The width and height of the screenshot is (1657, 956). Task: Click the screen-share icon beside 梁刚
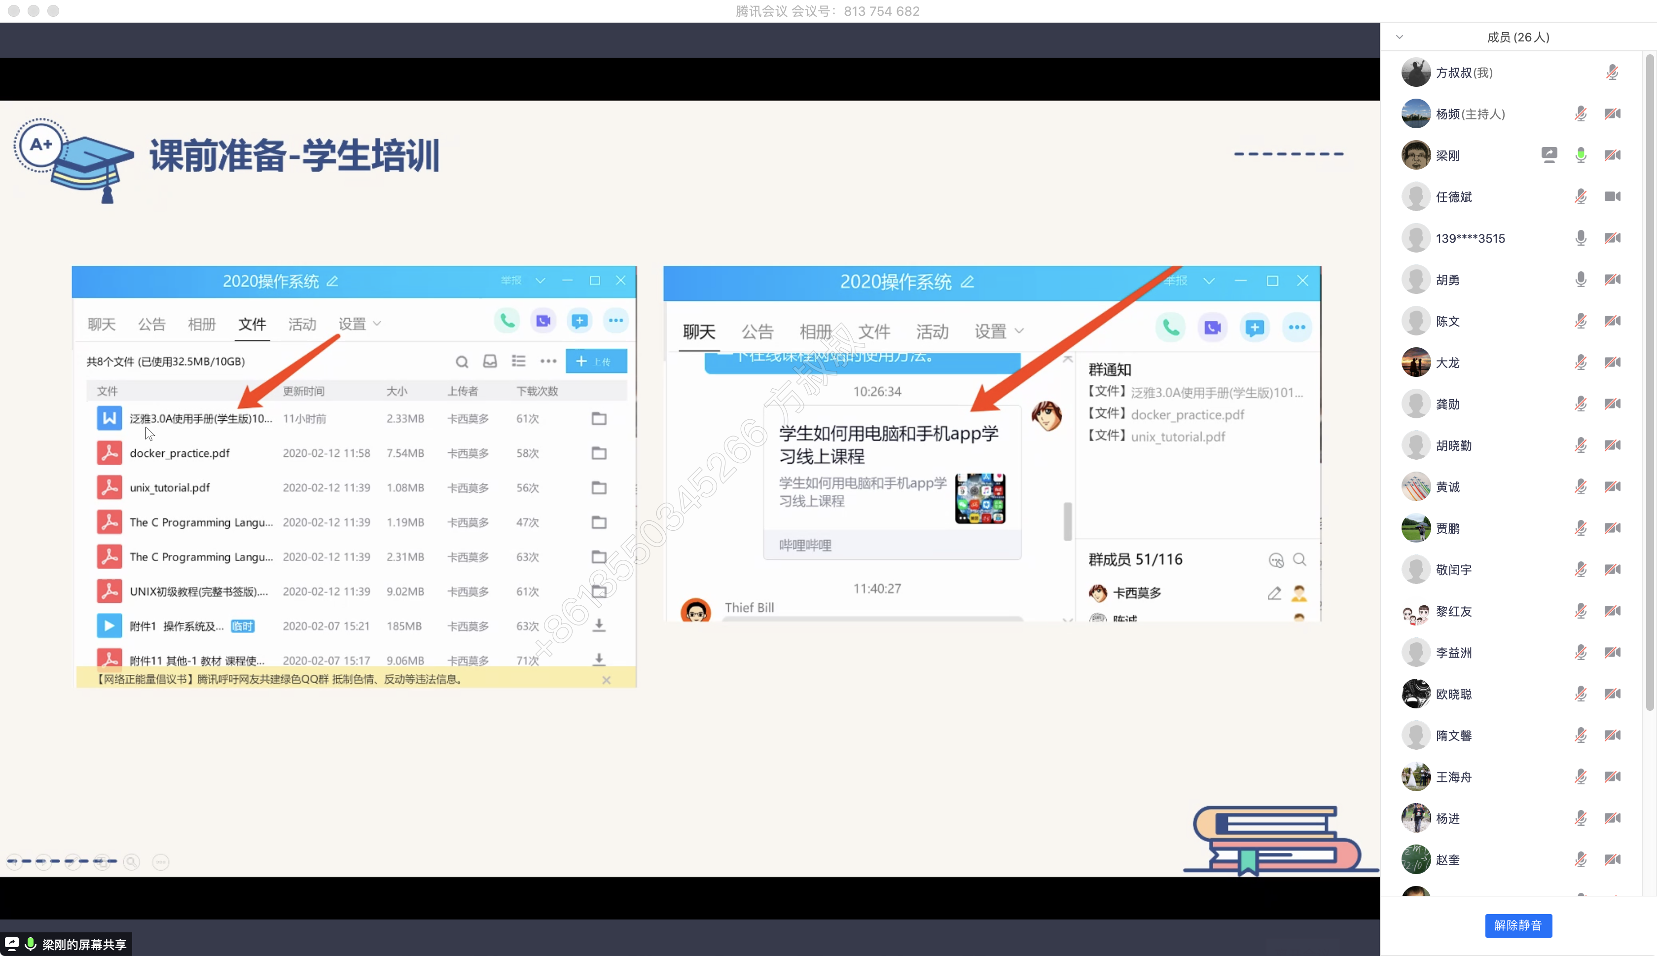pos(1549,155)
